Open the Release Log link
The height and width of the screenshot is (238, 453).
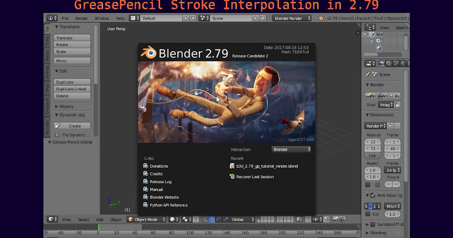coord(160,182)
